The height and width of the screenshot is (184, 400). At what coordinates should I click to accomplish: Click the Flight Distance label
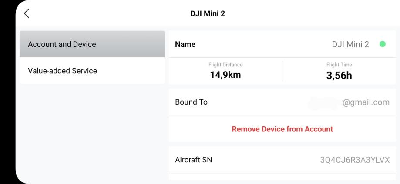225,65
